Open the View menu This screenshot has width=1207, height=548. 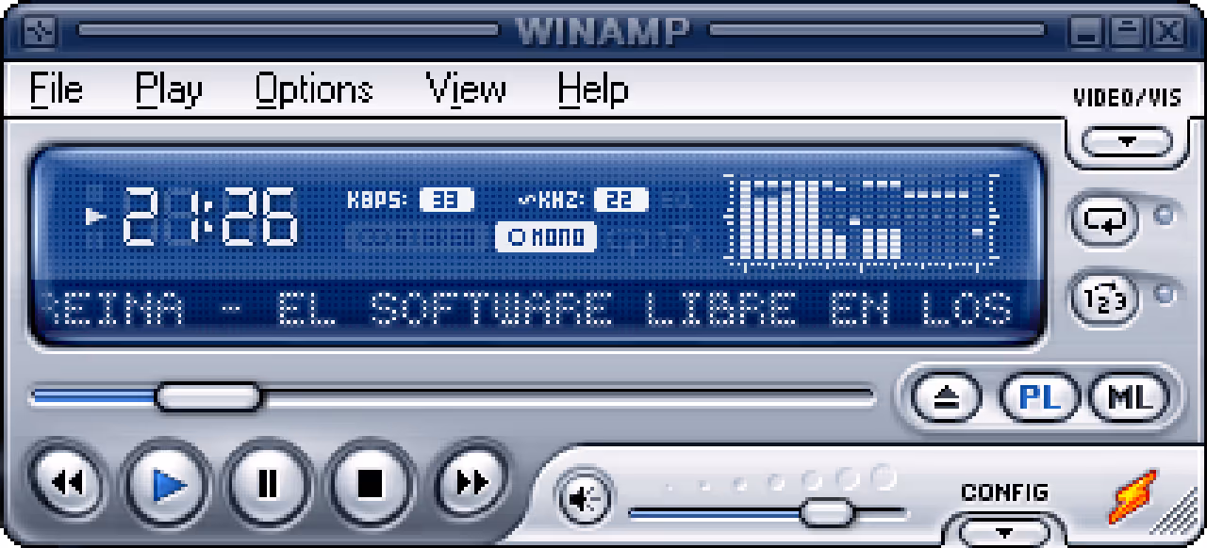[467, 89]
